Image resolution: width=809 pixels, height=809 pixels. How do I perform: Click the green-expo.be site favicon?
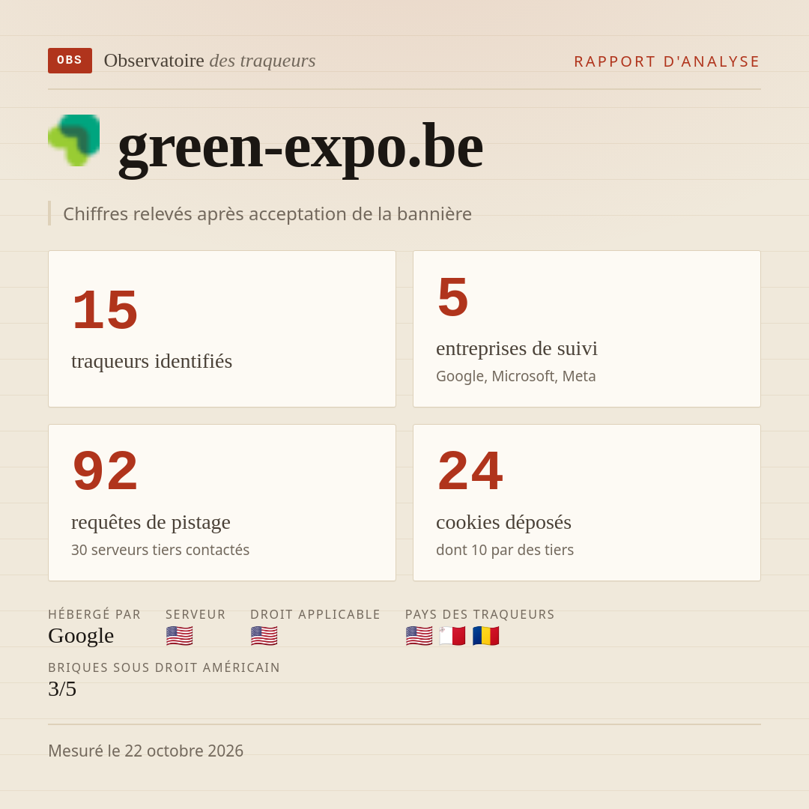pyautogui.click(x=73, y=140)
